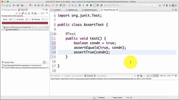Click the at com.in28minutes.junit.AssertTest.test trace line
179x100 pixels.
point(26,68)
